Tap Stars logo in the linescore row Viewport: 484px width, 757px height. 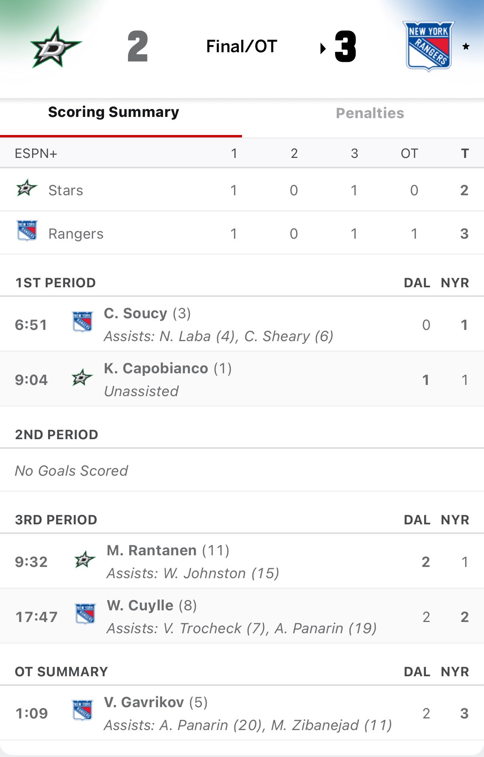coord(26,188)
